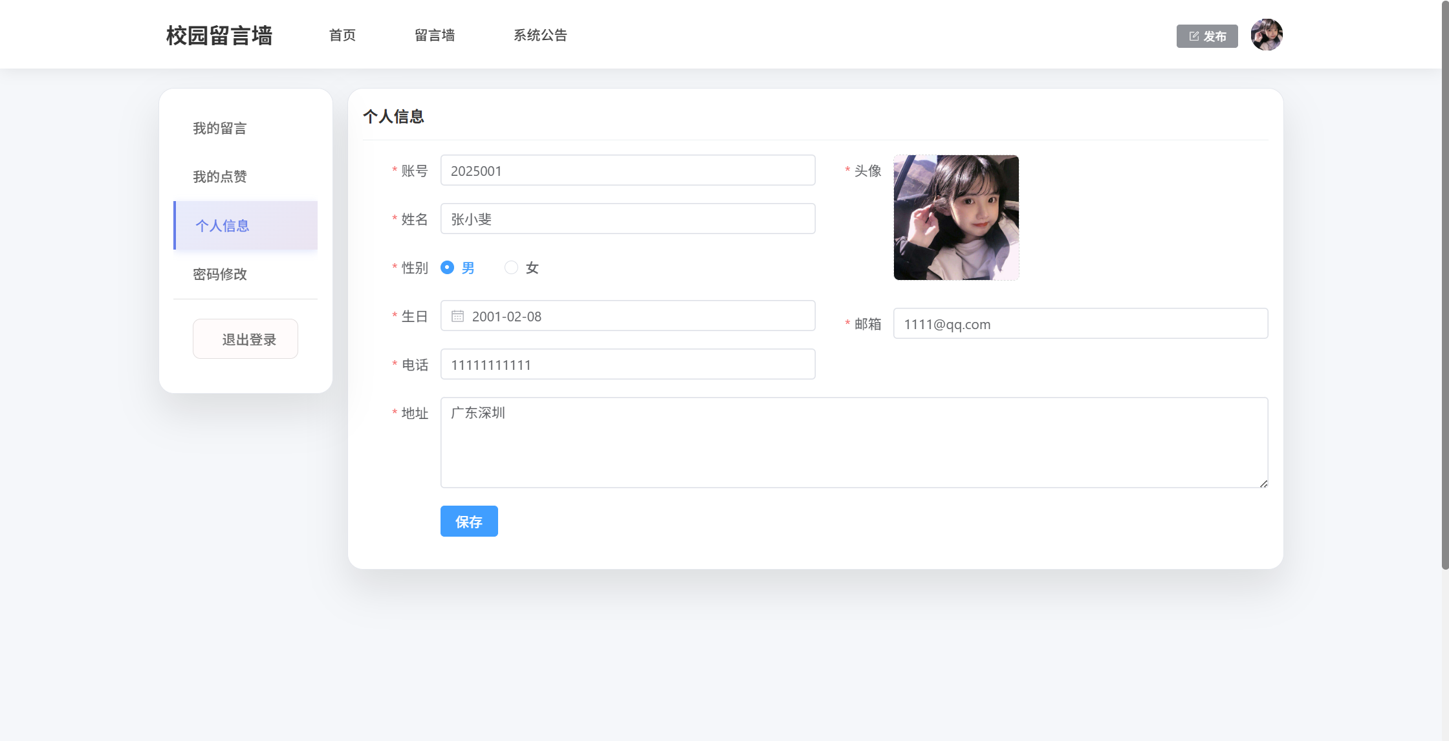Click the 邮箱 email input field
Image resolution: width=1449 pixels, height=741 pixels.
[1080, 324]
